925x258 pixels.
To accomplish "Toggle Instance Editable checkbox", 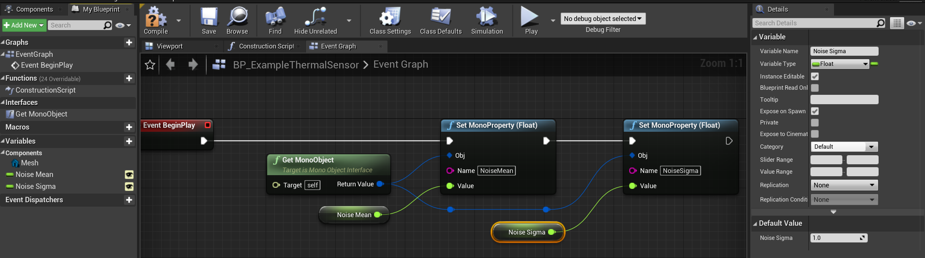I will [815, 76].
